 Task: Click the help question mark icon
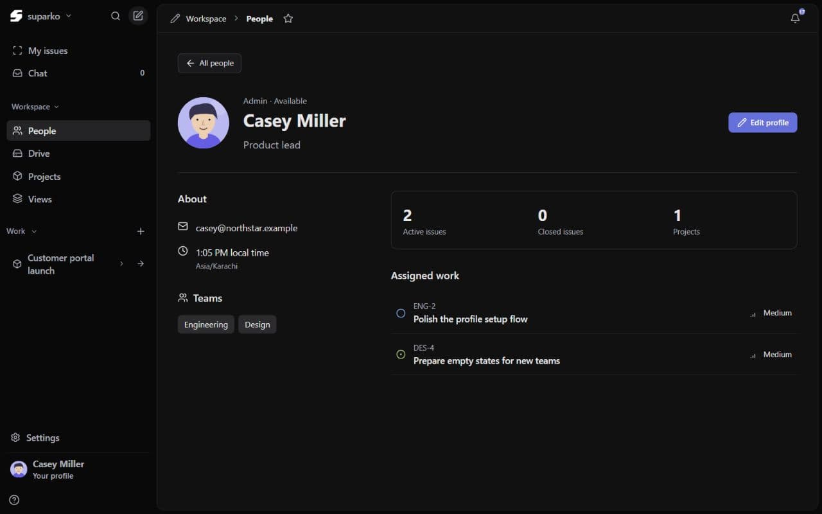pos(14,500)
